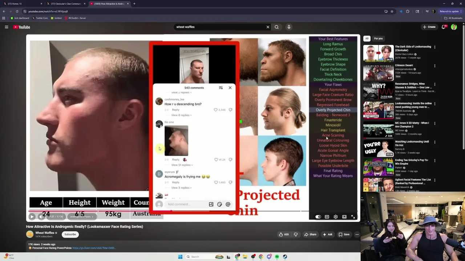The width and height of the screenshot is (465, 261).
Task: Open Steam from the taskbar
Action: point(285,257)
